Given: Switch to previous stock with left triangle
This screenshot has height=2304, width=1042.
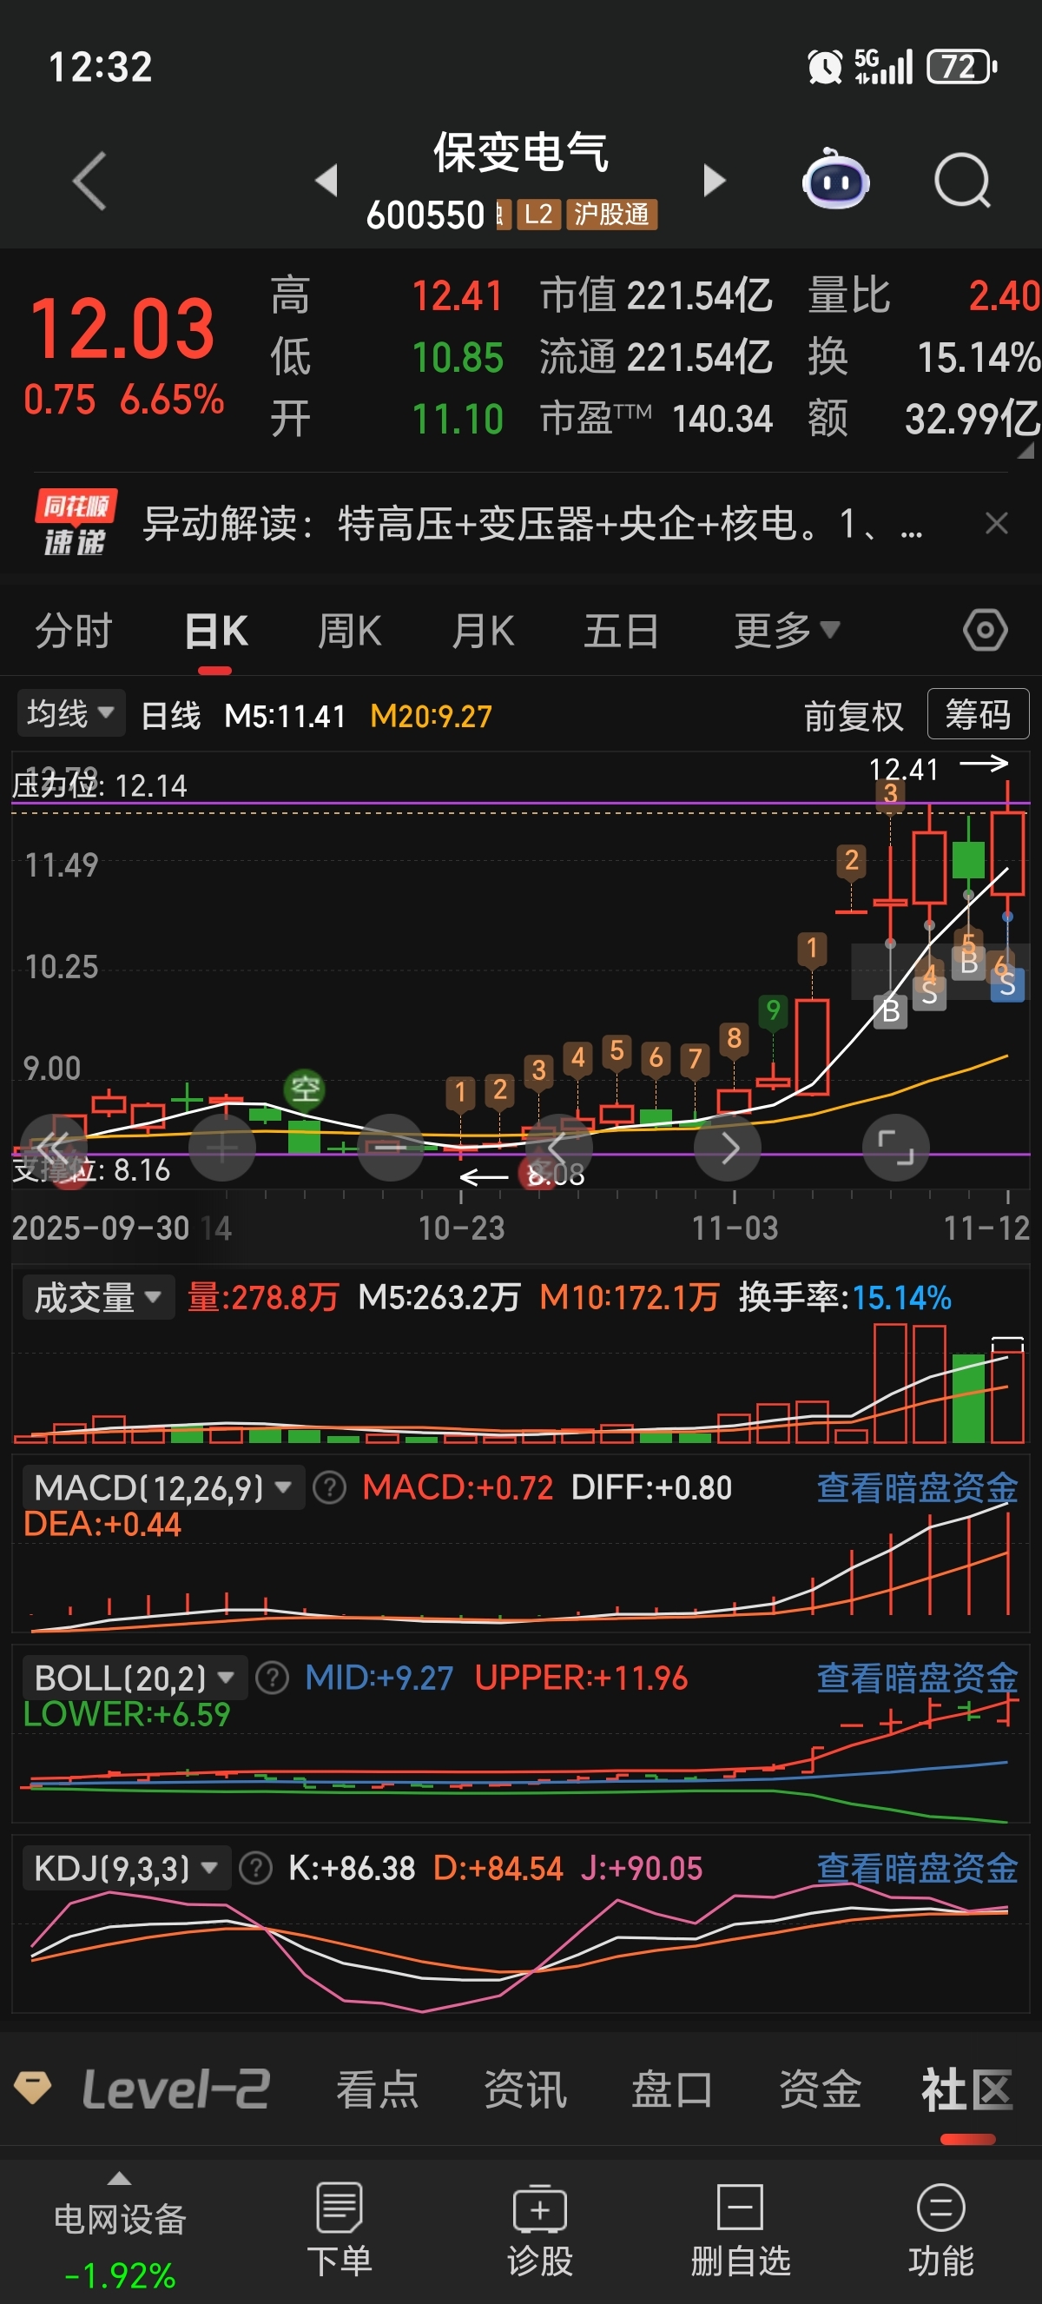Looking at the screenshot, I should pyautogui.click(x=327, y=180).
